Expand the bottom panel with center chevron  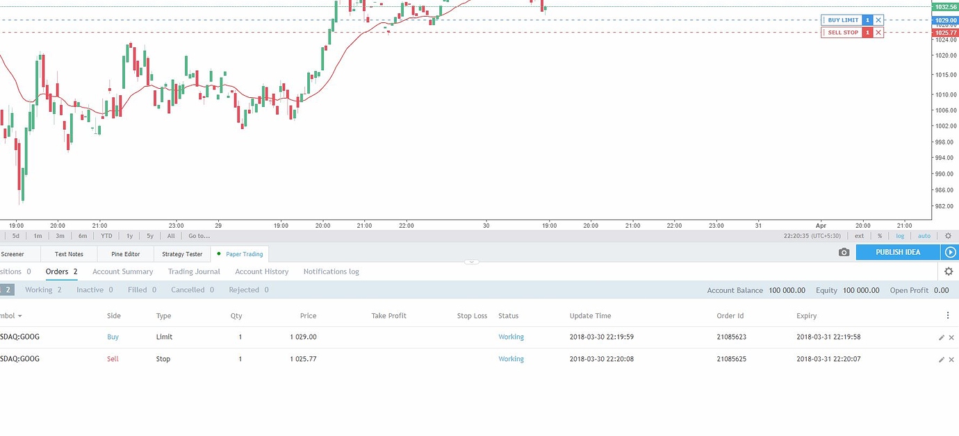[x=471, y=262]
